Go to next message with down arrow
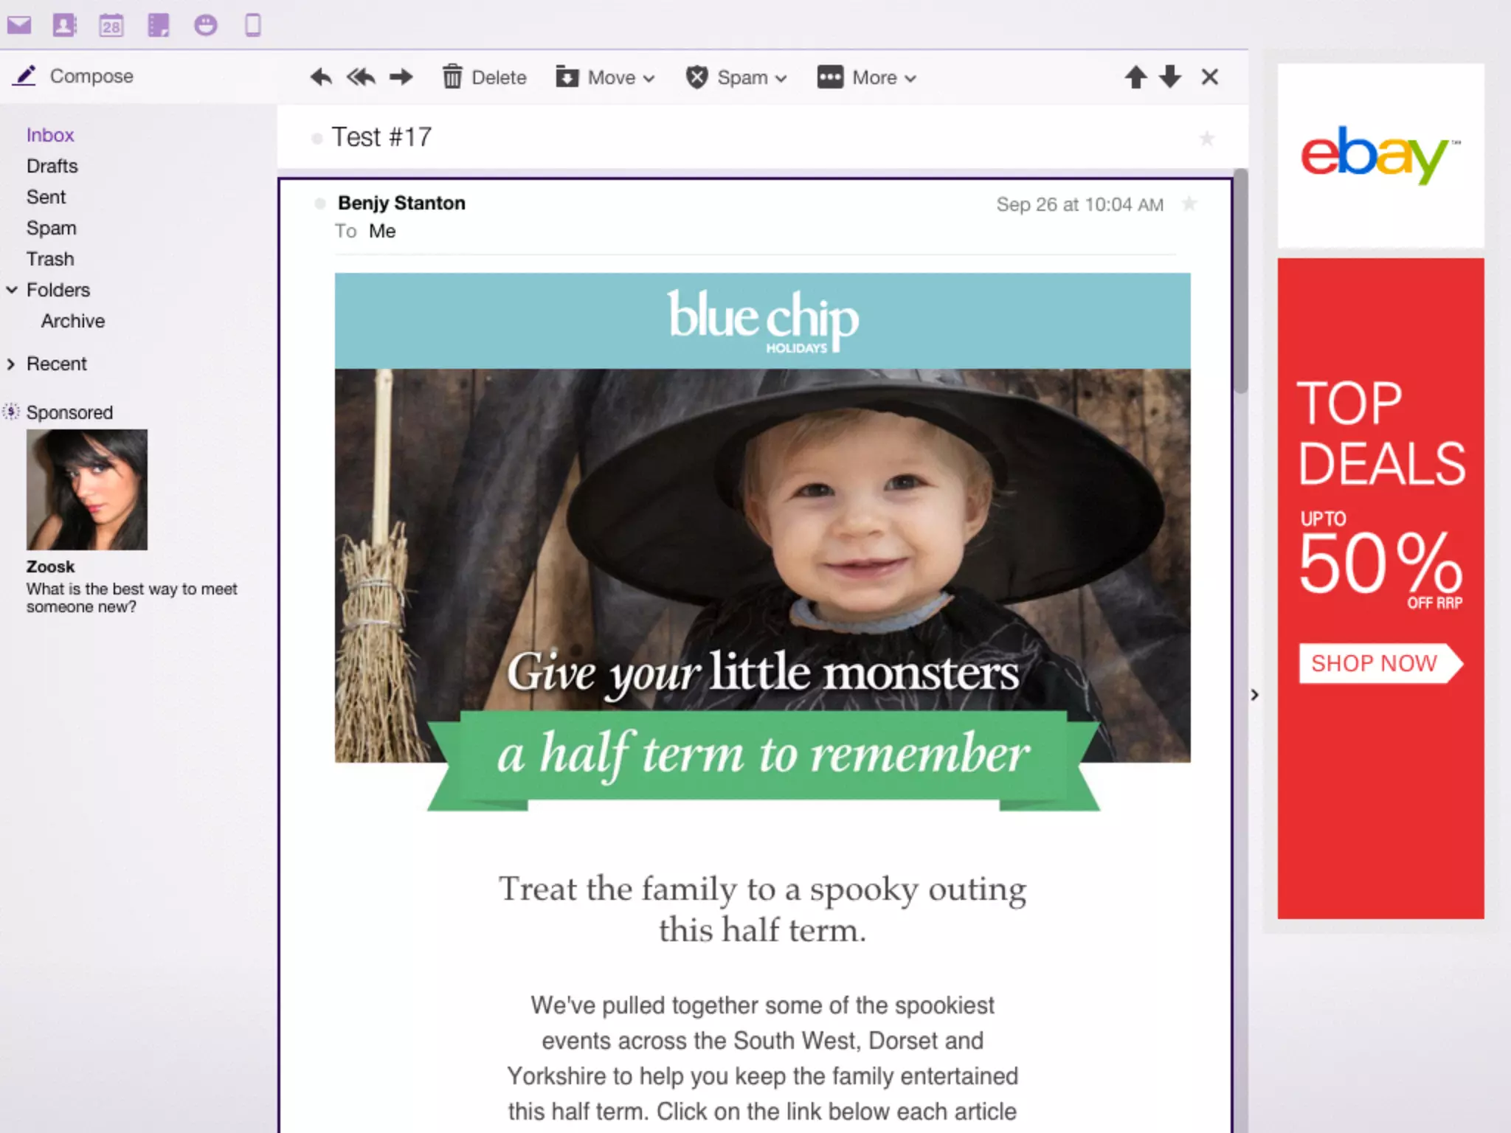Viewport: 1511px width, 1133px height. [x=1170, y=77]
